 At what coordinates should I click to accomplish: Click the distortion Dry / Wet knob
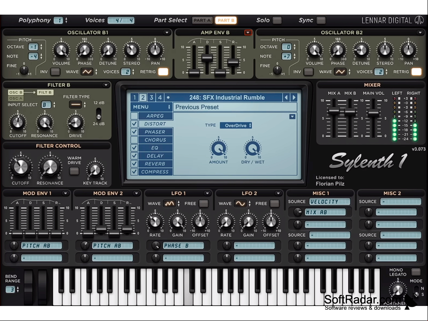(253, 149)
